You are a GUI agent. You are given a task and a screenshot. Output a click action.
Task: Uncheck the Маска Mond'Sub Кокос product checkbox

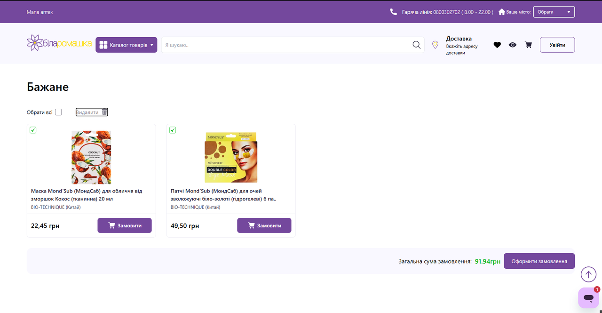click(x=33, y=130)
